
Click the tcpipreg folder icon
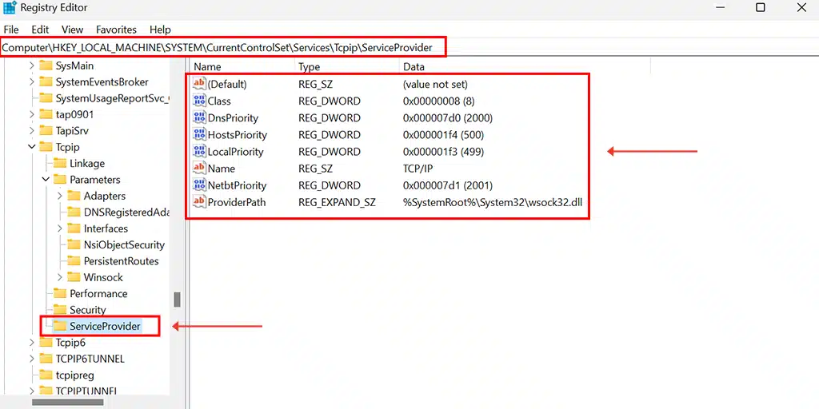(x=46, y=375)
